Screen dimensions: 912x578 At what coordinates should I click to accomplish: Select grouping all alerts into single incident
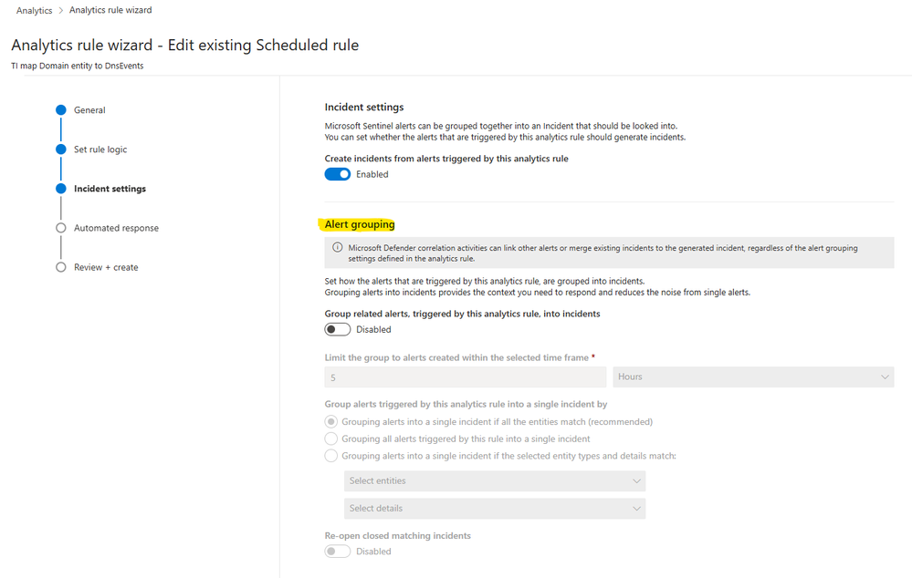(x=331, y=439)
